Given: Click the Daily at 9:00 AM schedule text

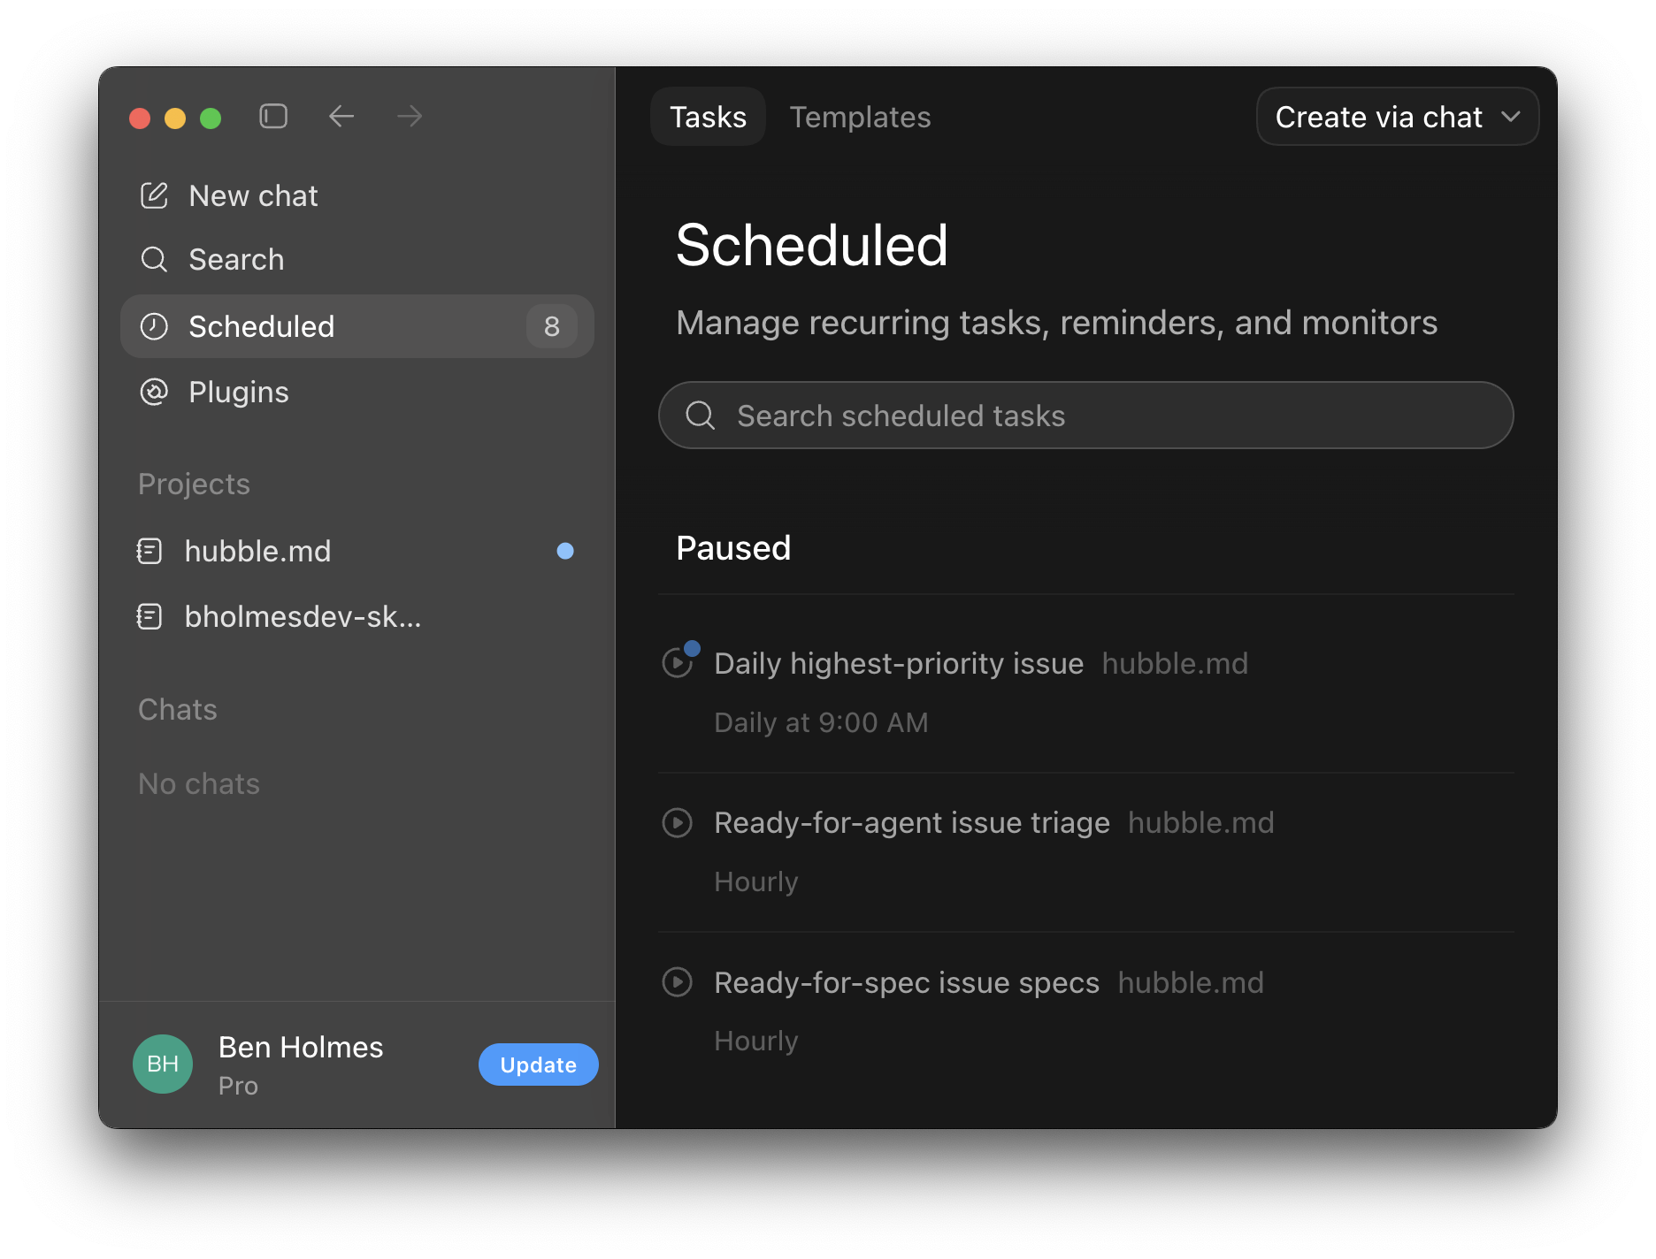Looking at the screenshot, I should [821, 722].
